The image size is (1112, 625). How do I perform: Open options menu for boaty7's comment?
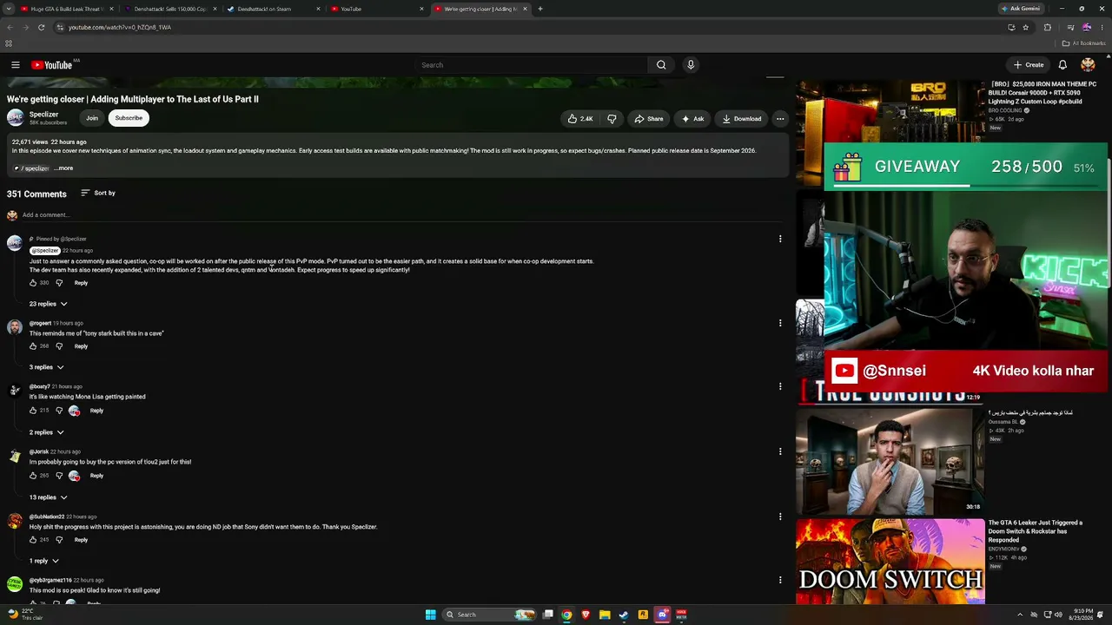tap(780, 386)
